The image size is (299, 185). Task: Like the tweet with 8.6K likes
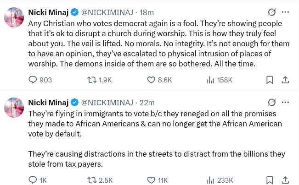tap(152, 80)
